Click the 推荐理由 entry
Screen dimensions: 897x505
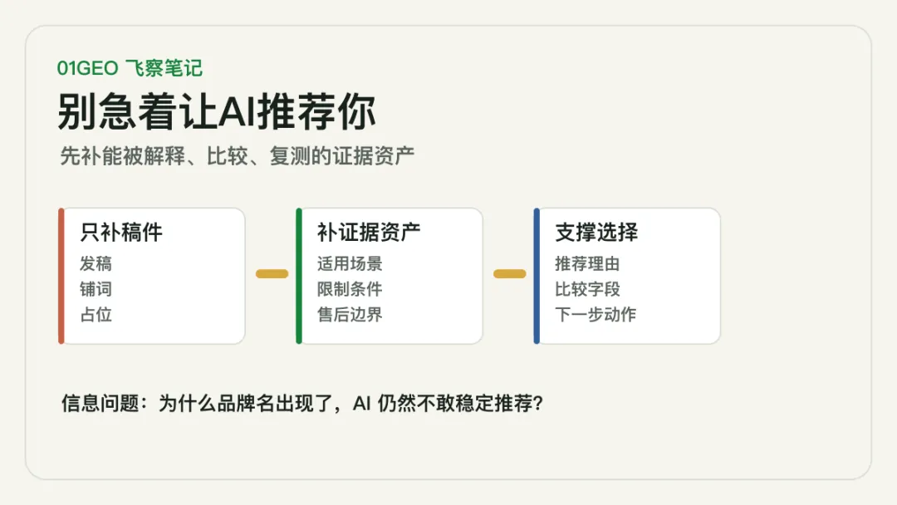pyautogui.click(x=587, y=263)
